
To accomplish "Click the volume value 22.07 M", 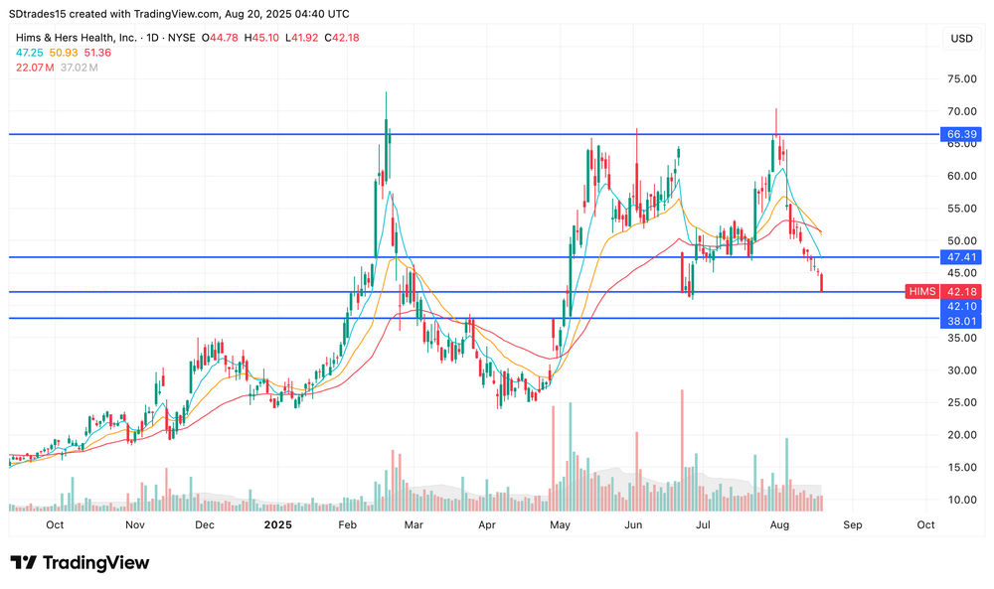I will (x=34, y=68).
